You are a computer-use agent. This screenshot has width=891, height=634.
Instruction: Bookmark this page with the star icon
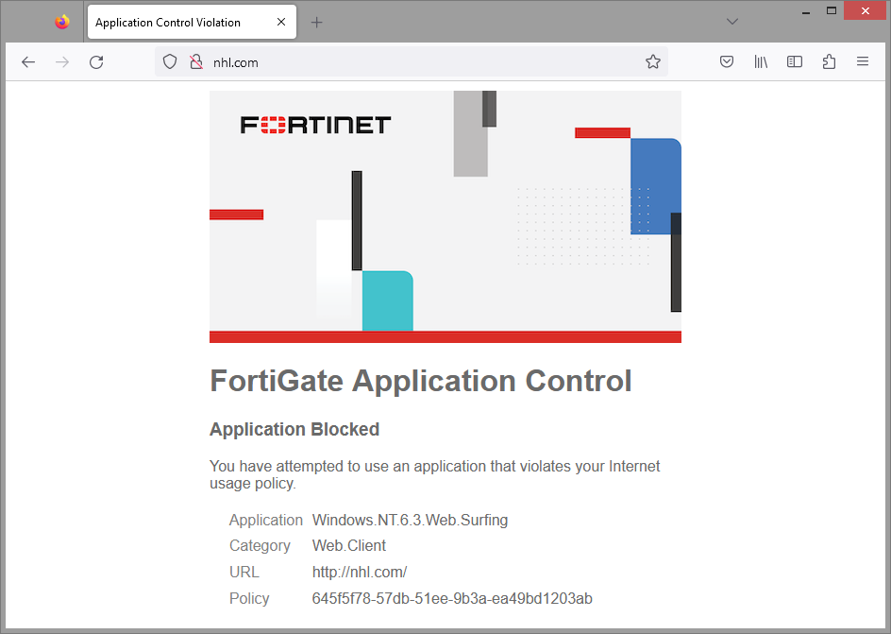[x=653, y=61]
